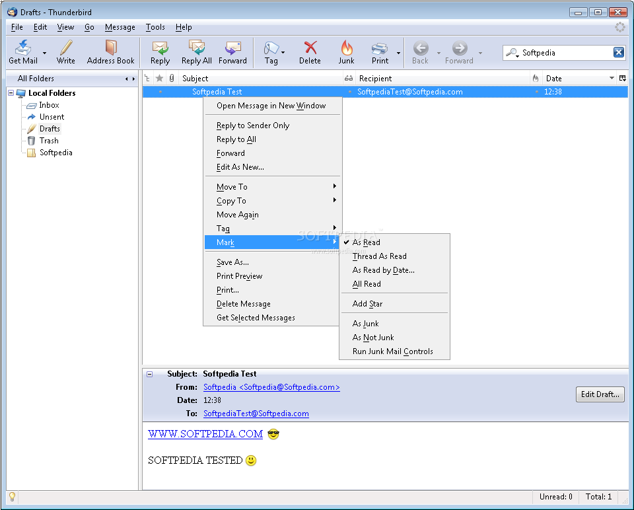Viewport: 634px width, 510px height.
Task: Click the Get Mail toolbar icon
Action: pyautogui.click(x=23, y=48)
